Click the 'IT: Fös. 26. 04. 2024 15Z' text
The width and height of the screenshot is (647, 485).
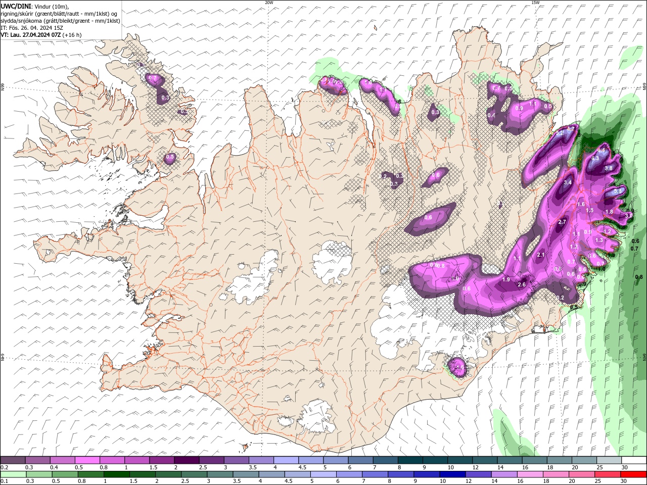coord(32,28)
